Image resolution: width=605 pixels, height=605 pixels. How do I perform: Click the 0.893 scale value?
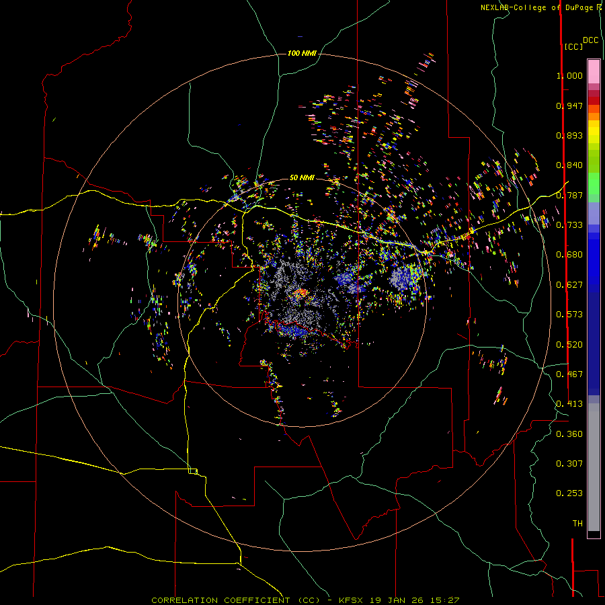click(569, 135)
